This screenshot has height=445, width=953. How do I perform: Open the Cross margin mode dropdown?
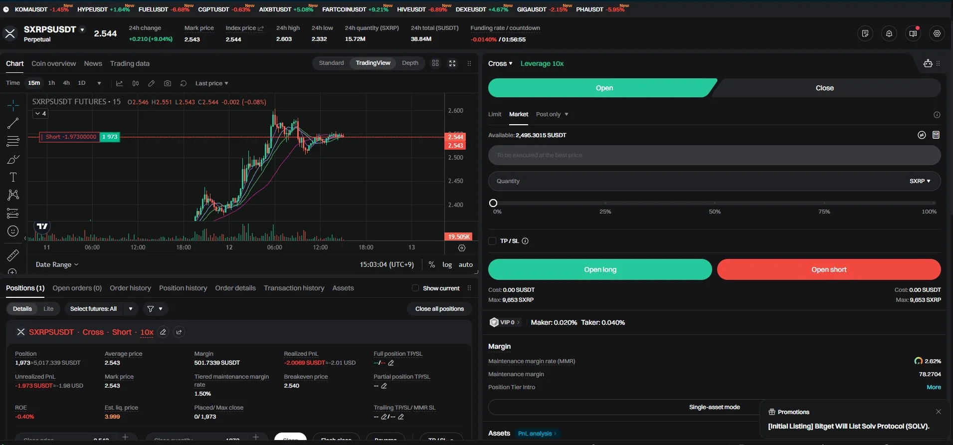coord(500,63)
